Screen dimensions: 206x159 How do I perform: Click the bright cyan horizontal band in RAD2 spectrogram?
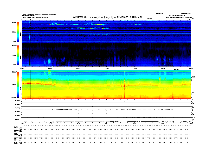(106, 34)
